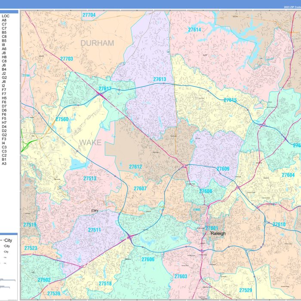Screen dimensions: 301x301
Task: Select the 27614 ZIP code label
Action: 194,30
